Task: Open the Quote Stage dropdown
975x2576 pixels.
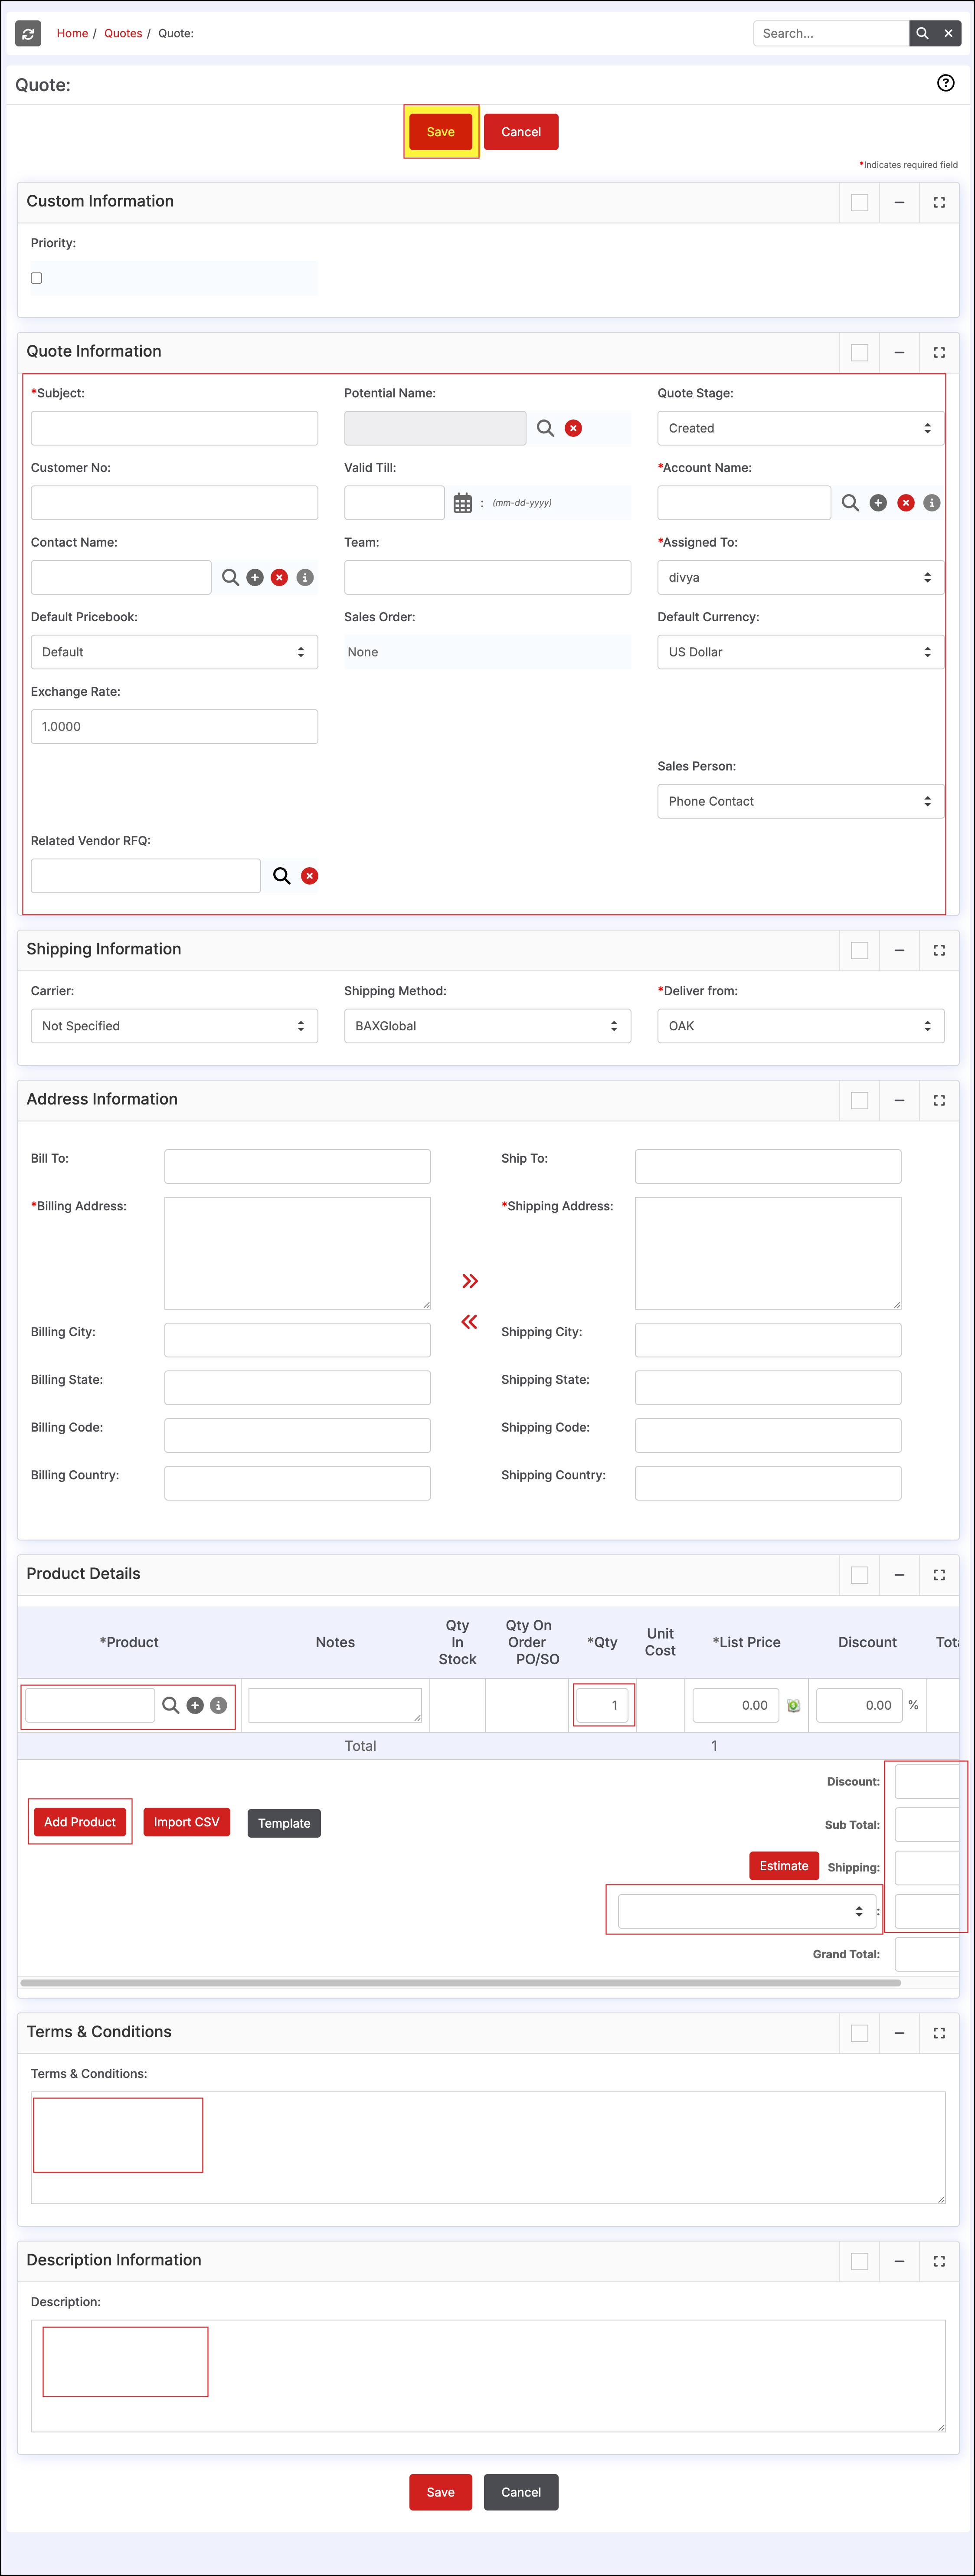Action: pos(800,428)
